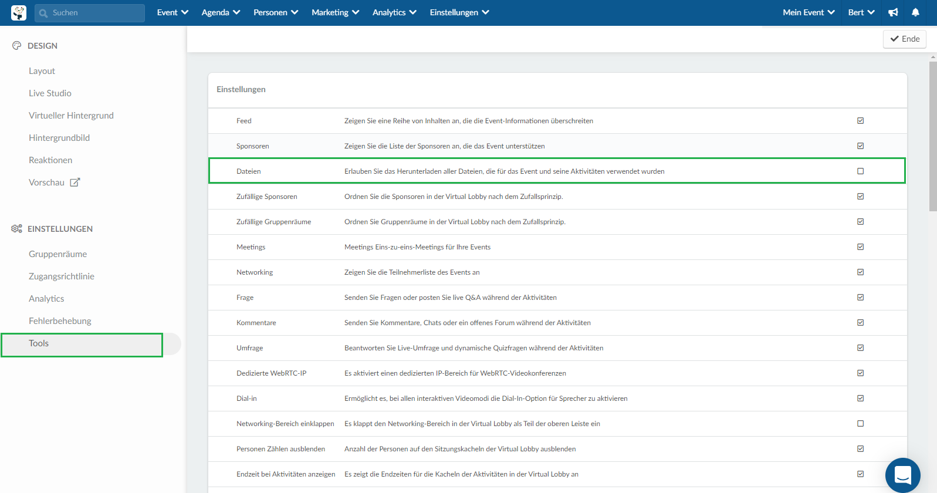Uncheck the Feed checkbox
This screenshot has height=493, width=937.
[860, 121]
